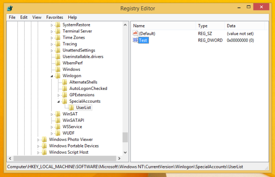Click the GPExtensions folder icon
Viewport: 275px width, 177px height.
point(65,95)
